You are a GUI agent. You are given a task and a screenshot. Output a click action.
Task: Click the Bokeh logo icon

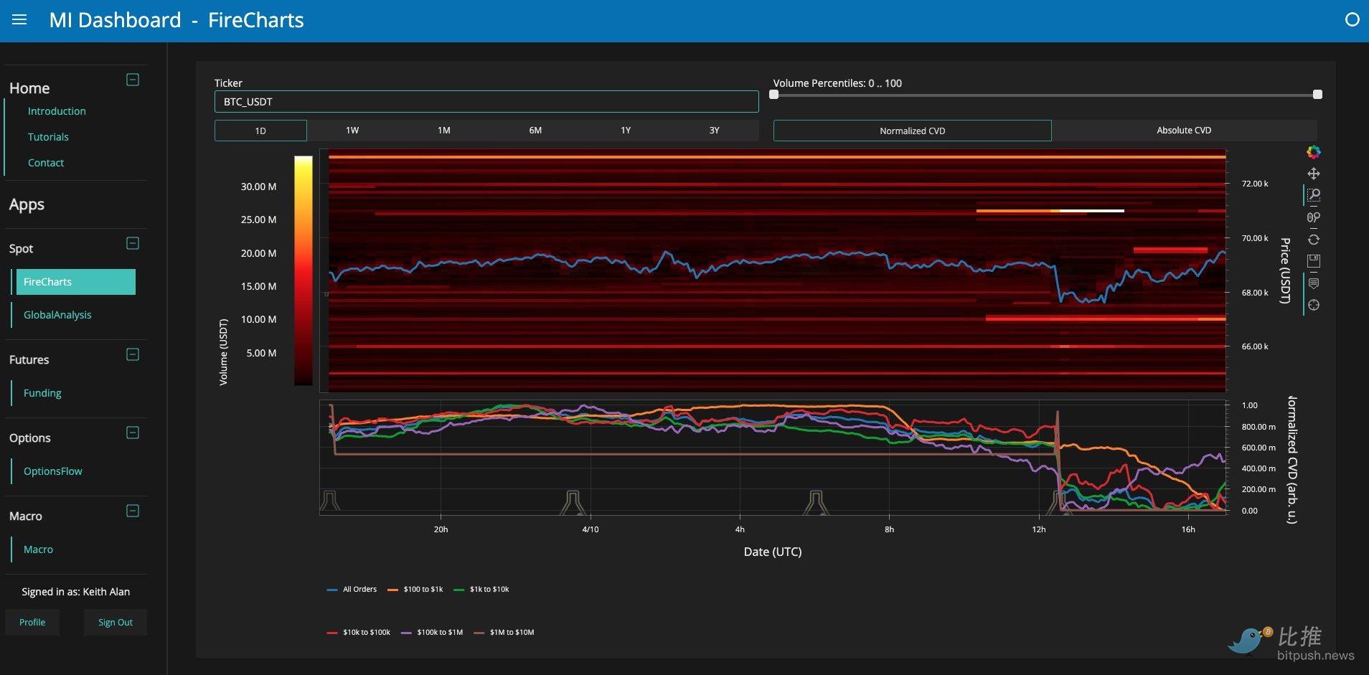point(1313,152)
